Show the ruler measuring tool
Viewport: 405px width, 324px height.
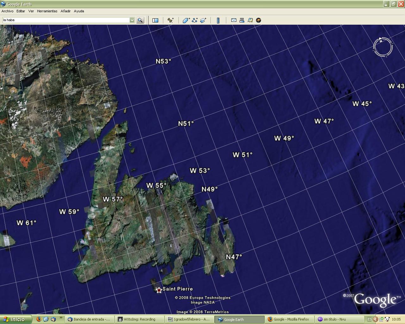(218, 20)
